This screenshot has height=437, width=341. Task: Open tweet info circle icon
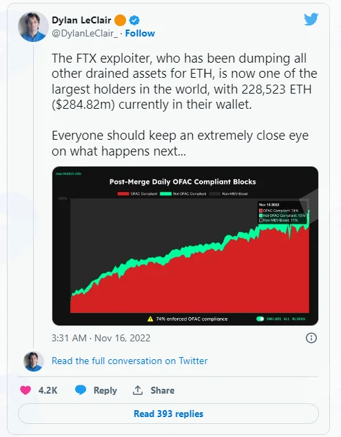[x=311, y=338]
